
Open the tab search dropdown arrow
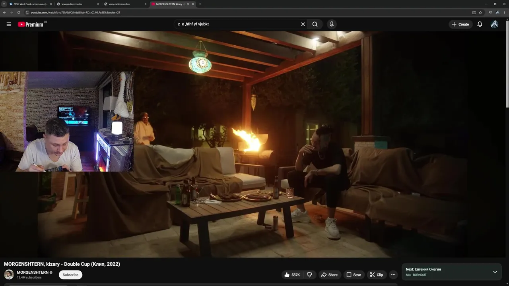[x=4, y=4]
